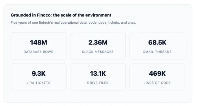
Task: Click the 'DATABASE ROWS' label
Action: coord(38,52)
